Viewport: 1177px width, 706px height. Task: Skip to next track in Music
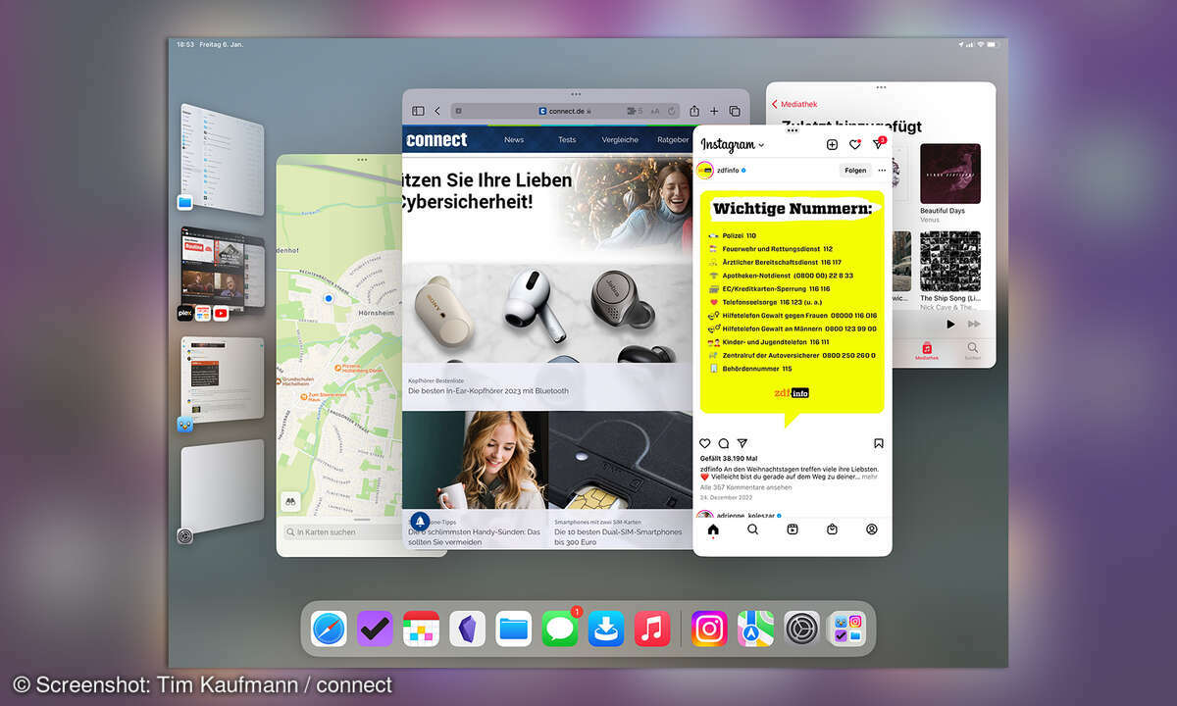point(974,324)
